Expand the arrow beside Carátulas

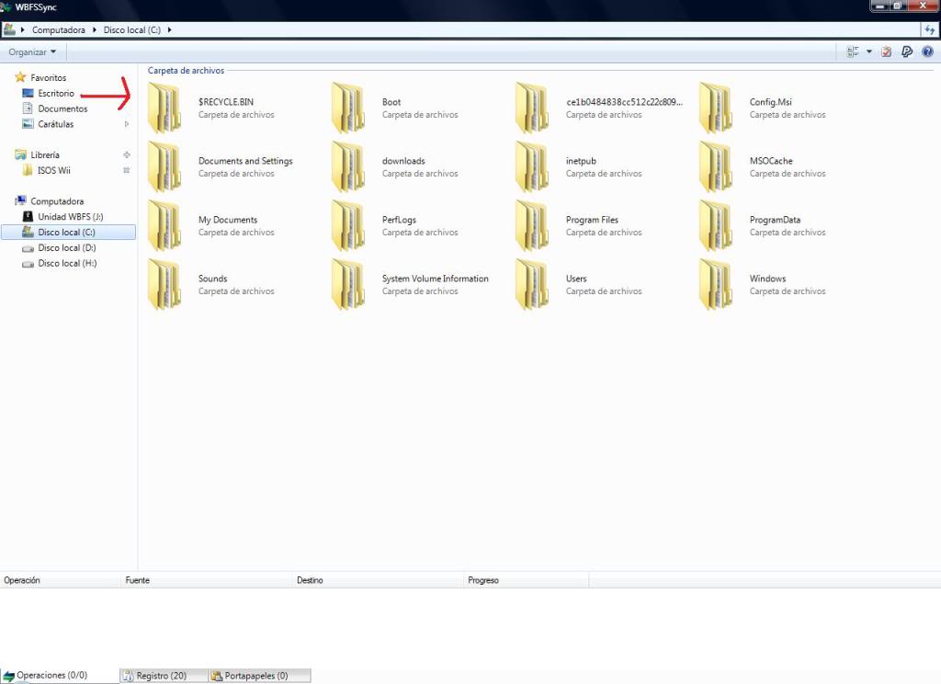[x=126, y=124]
